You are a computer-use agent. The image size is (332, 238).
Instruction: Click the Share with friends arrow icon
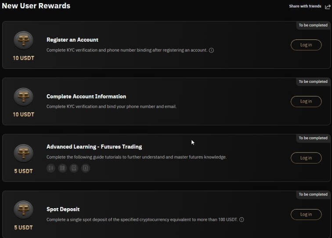tap(327, 7)
